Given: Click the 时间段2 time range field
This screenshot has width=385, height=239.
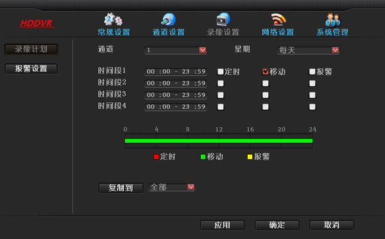Looking at the screenshot, I should tap(176, 84).
